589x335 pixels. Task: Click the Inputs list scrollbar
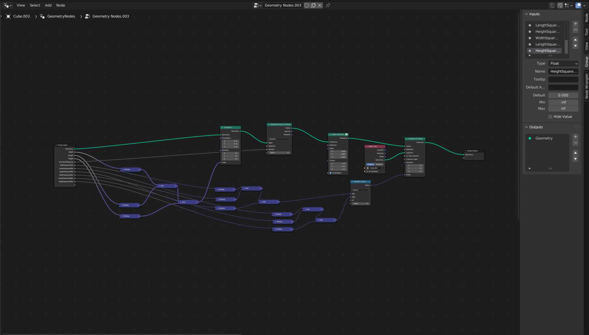566,47
